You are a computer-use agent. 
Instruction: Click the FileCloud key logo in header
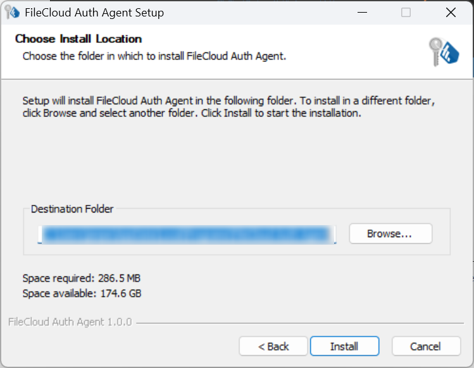(x=443, y=50)
